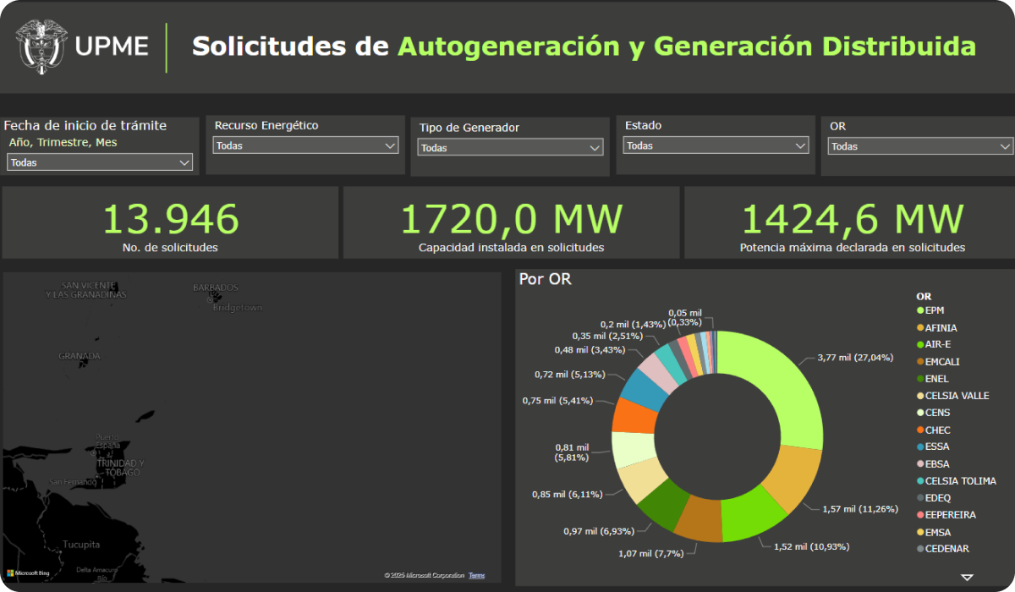Open the map Terms link
The height and width of the screenshot is (592, 1015).
tap(477, 575)
